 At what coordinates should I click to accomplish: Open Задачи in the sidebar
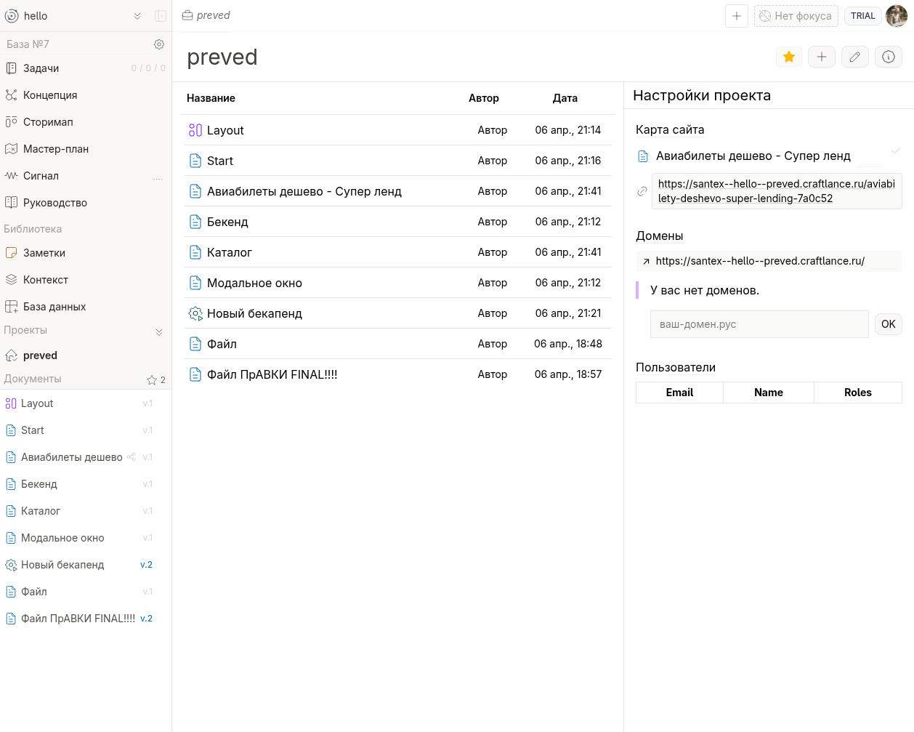[41, 68]
